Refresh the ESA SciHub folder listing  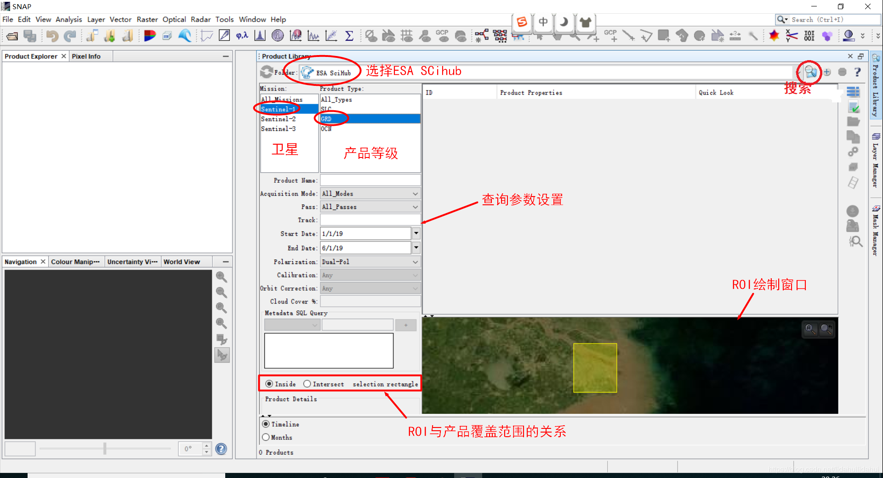(267, 72)
